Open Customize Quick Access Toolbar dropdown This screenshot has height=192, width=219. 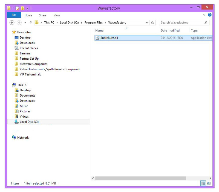coord(28,8)
